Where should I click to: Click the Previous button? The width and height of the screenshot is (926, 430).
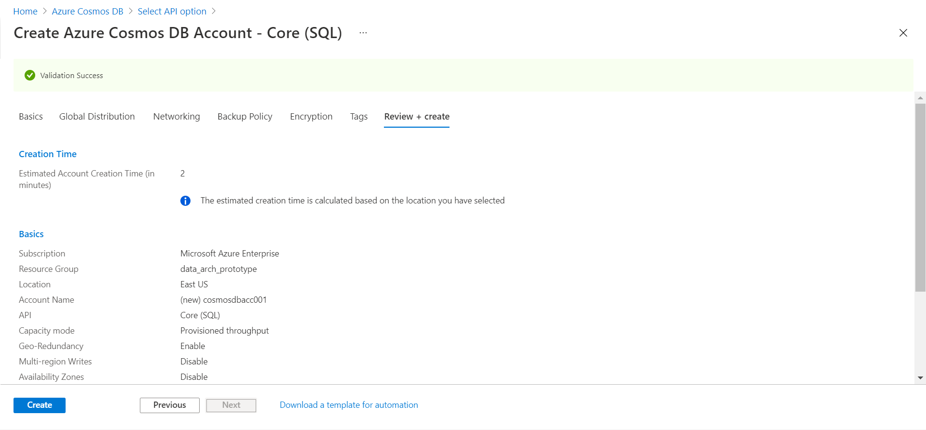click(x=169, y=405)
